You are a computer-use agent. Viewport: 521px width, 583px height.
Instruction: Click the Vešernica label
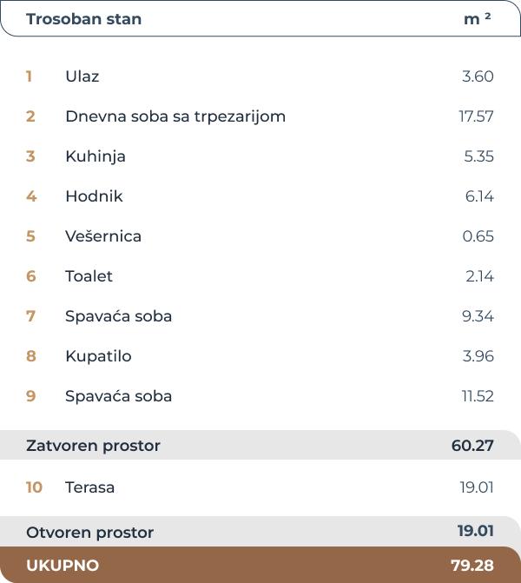point(103,236)
